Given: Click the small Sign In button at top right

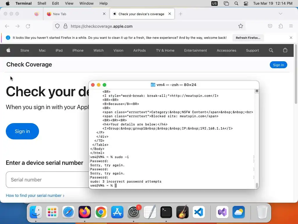Looking at the screenshot, I should [279, 65].
